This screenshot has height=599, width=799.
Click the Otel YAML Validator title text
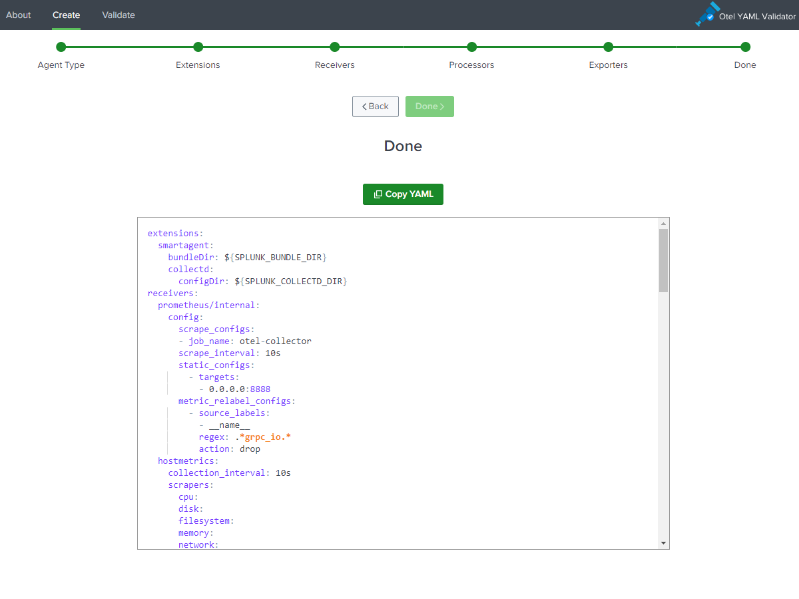click(x=757, y=17)
